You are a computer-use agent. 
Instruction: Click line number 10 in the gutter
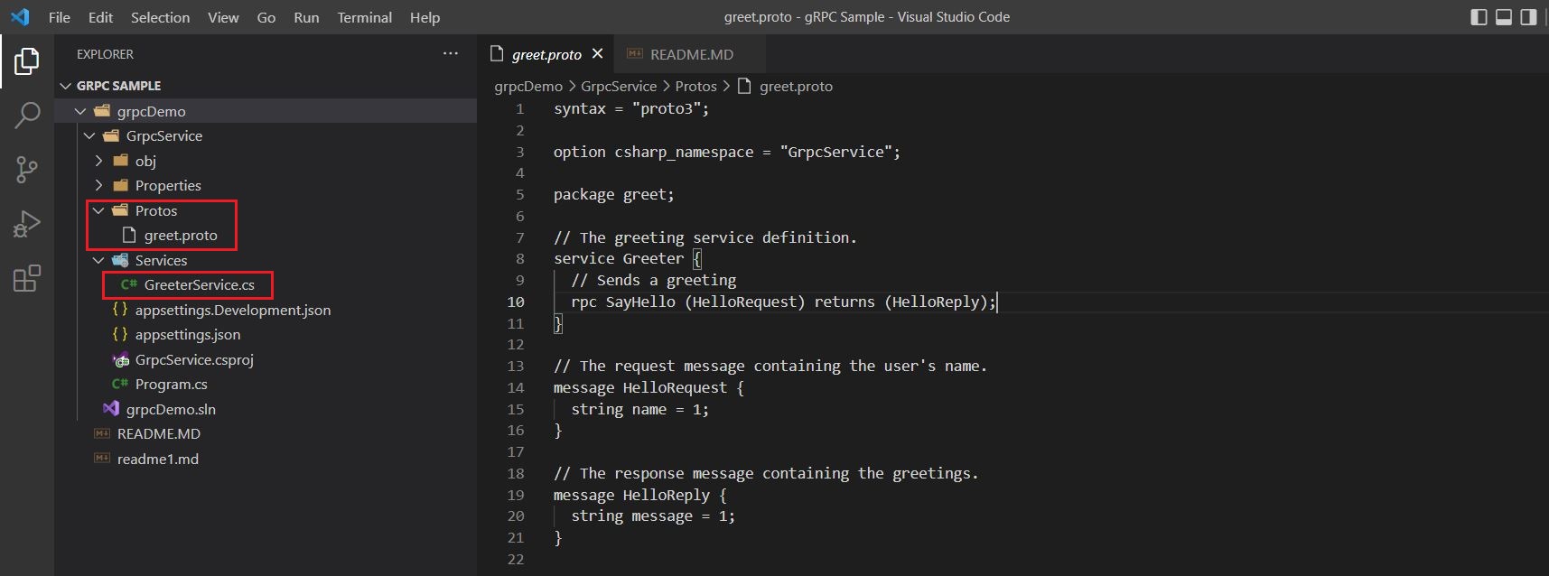tap(516, 302)
